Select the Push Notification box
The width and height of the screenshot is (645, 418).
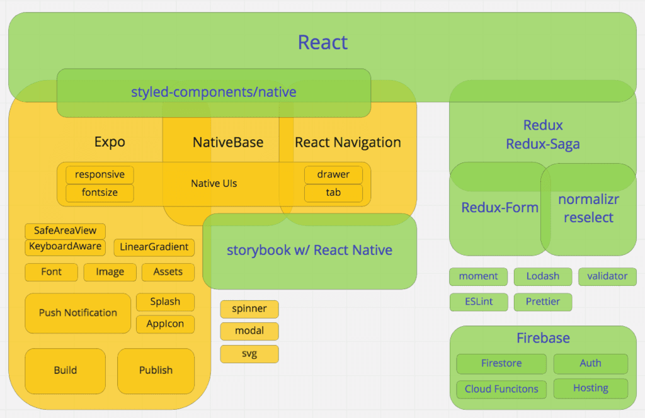pos(78,313)
